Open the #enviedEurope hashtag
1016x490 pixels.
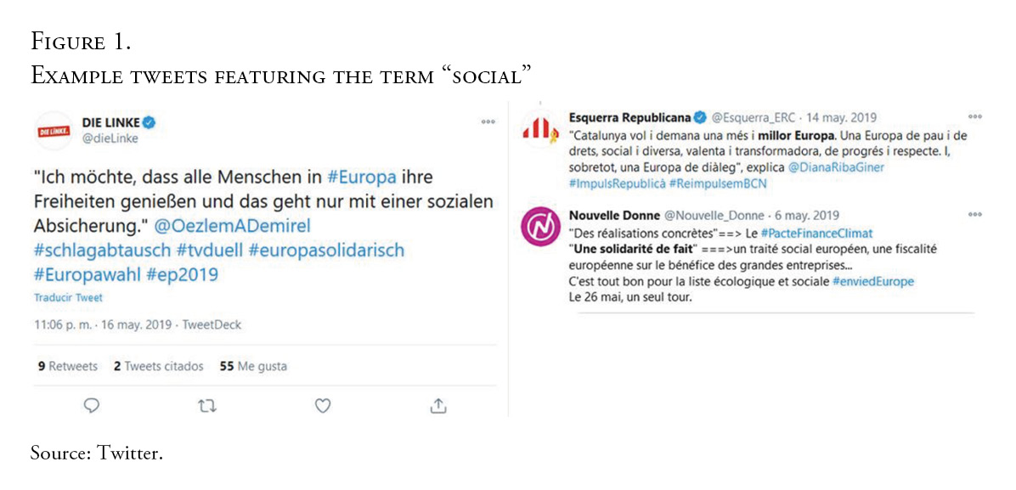pyautogui.click(x=873, y=282)
